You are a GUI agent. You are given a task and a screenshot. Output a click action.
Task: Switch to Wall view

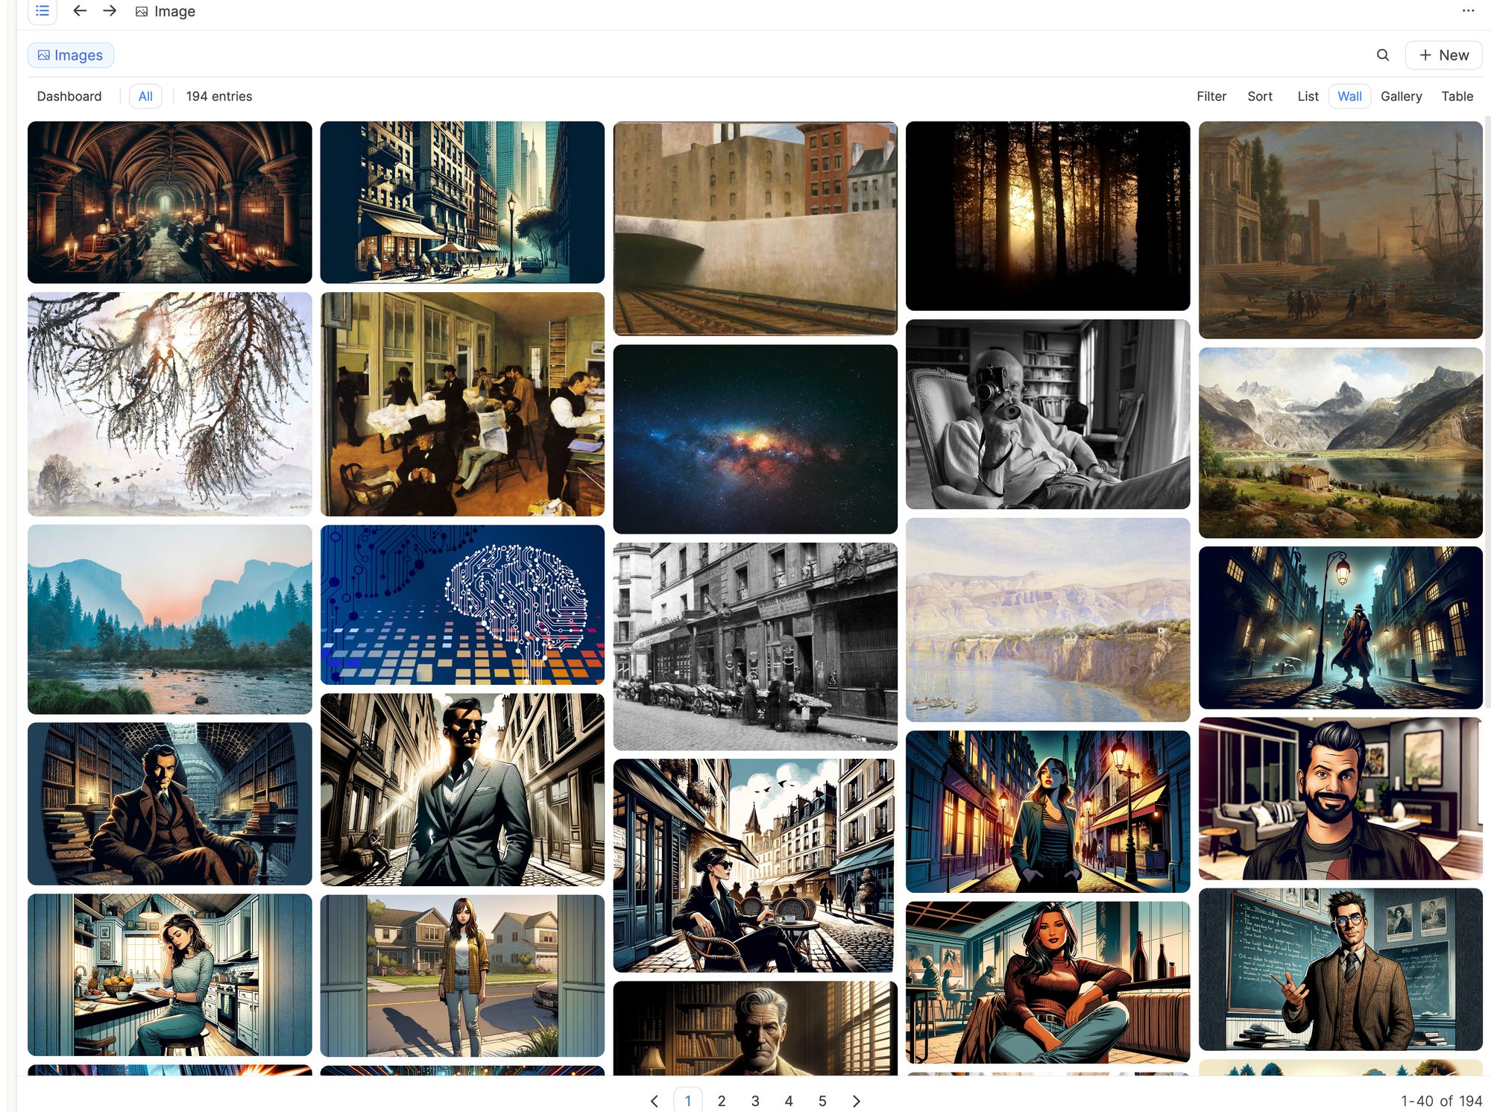pos(1349,96)
